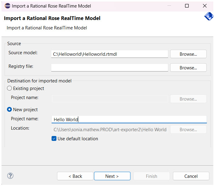
Task: Go back with the Back button
Action: 75,176
